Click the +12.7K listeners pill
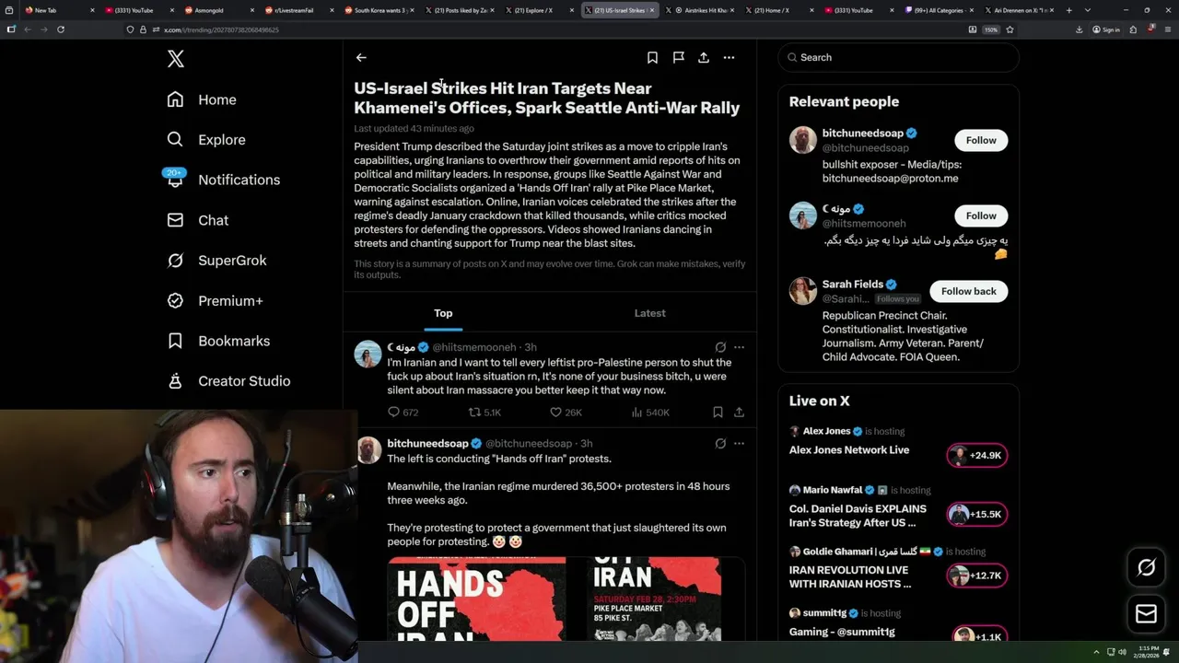 point(977,576)
